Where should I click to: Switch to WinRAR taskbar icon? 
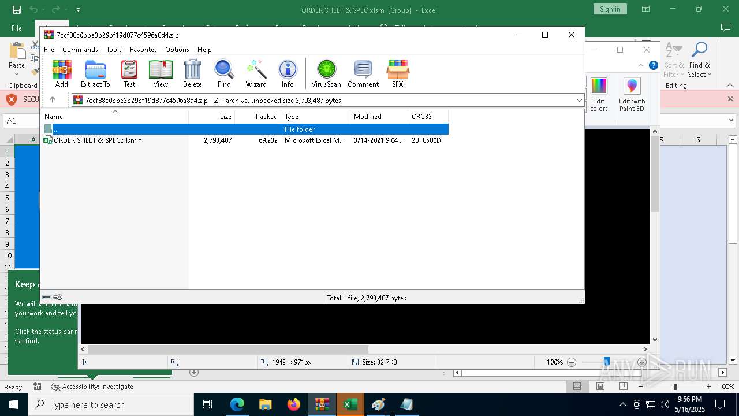click(x=322, y=404)
